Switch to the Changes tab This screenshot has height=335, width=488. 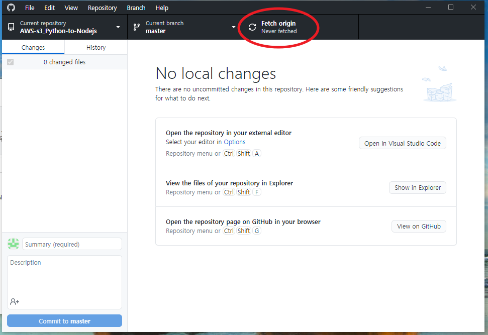pos(33,47)
